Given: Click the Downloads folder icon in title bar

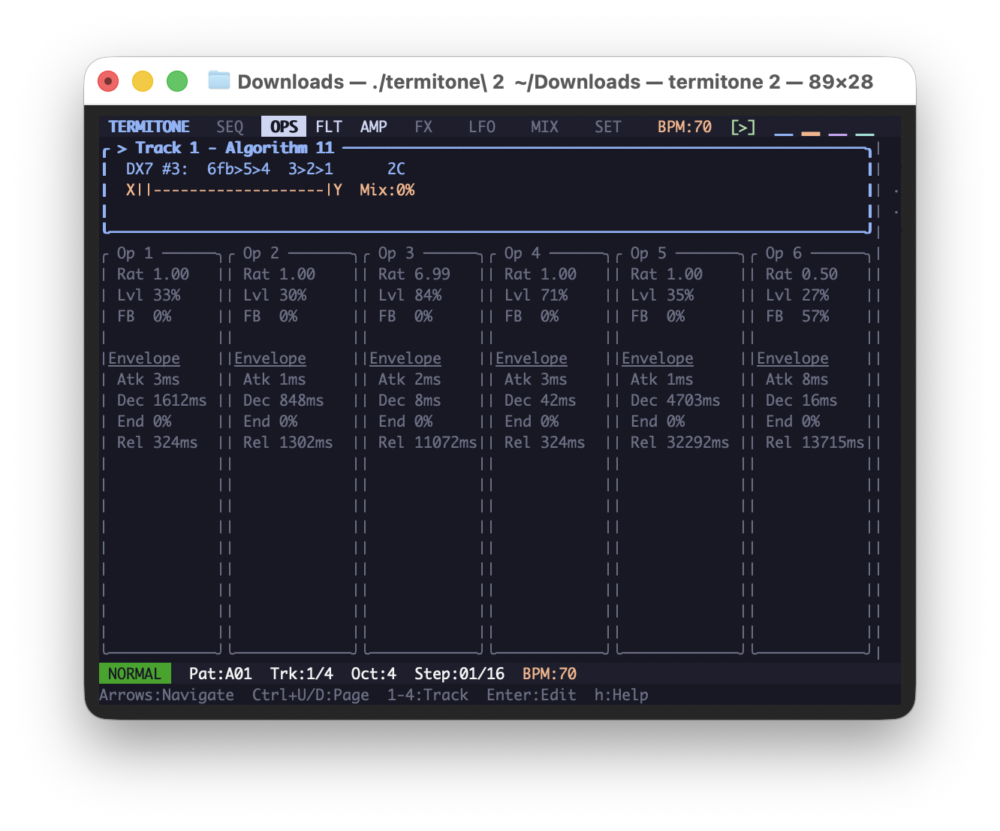Looking at the screenshot, I should tap(218, 80).
